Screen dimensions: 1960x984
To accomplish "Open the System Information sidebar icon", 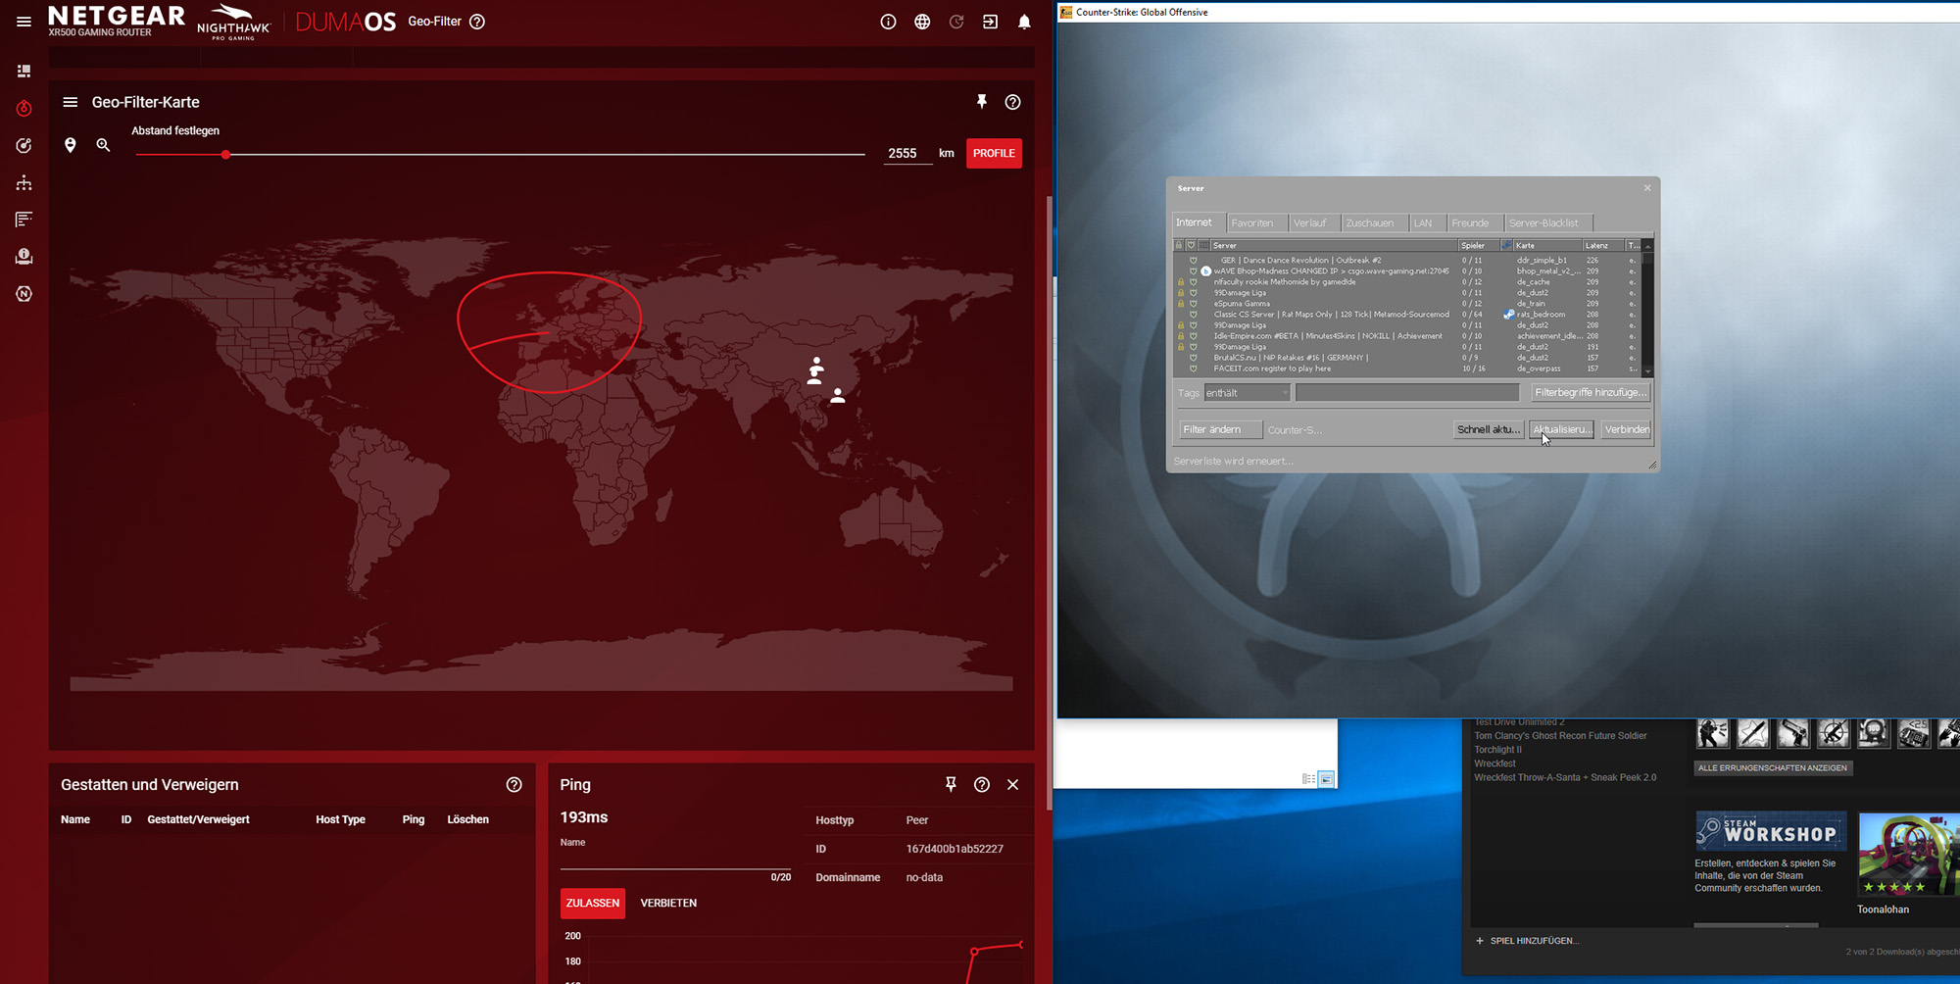I will click(24, 257).
